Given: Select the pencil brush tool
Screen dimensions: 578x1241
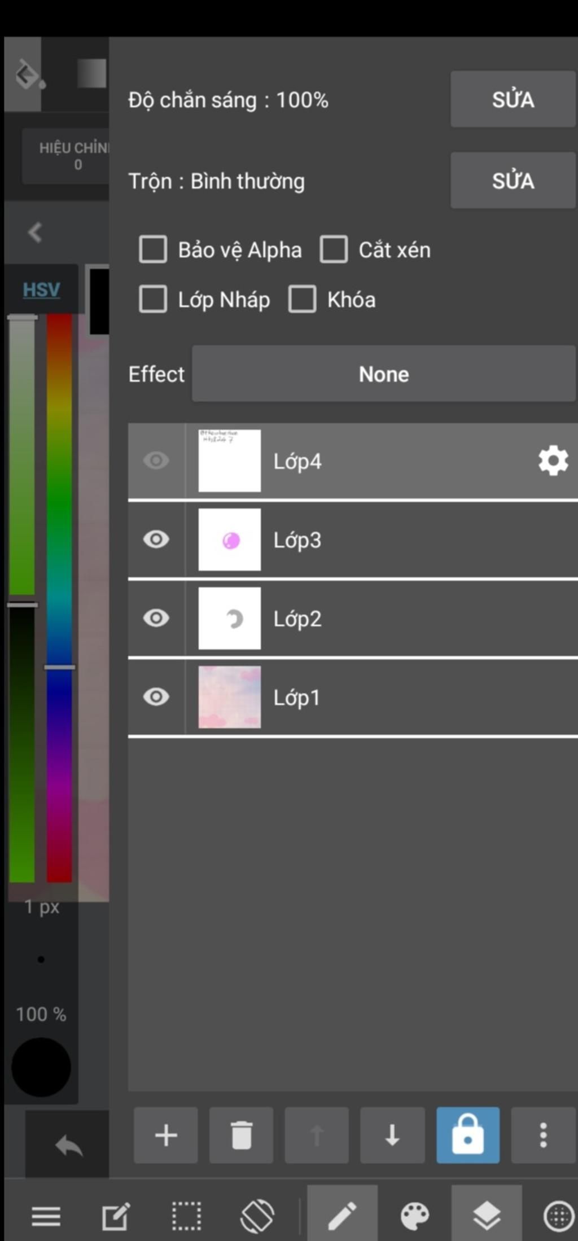Looking at the screenshot, I should pyautogui.click(x=342, y=1215).
